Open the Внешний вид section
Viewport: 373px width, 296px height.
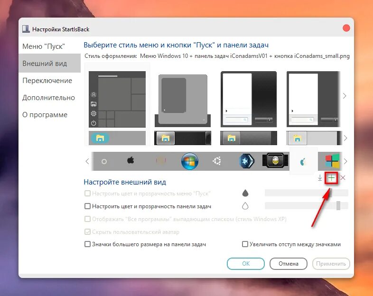pyautogui.click(x=49, y=64)
